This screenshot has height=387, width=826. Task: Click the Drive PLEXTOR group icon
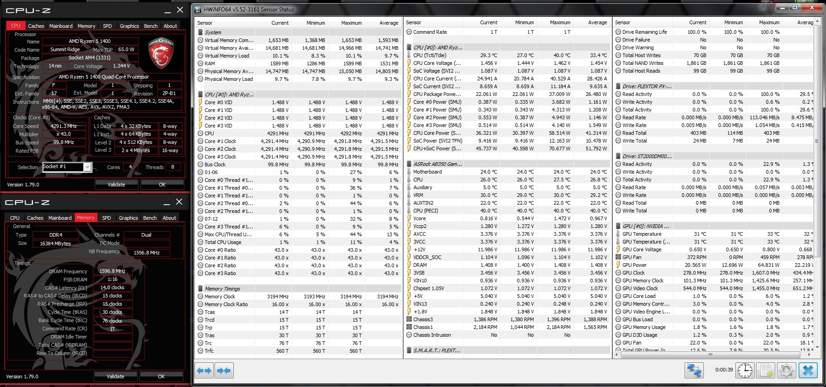point(618,86)
